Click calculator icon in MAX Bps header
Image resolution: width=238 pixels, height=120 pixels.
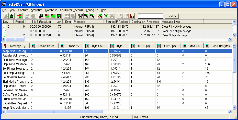(x=208, y=46)
